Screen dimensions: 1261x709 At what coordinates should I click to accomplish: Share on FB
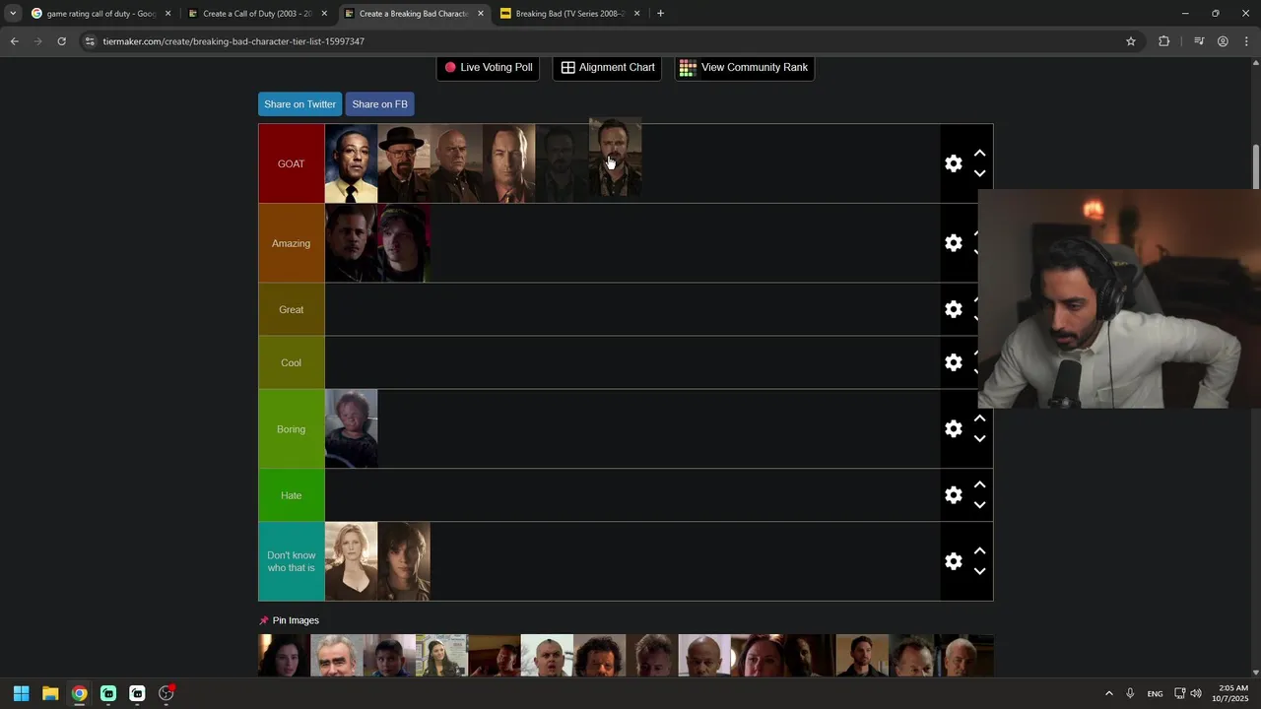coord(379,104)
